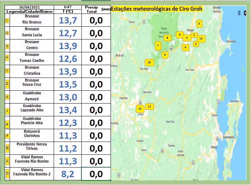This screenshot has width=251, height=185.
Task: Click station marker 7 on the map
Action: [x=158, y=46]
